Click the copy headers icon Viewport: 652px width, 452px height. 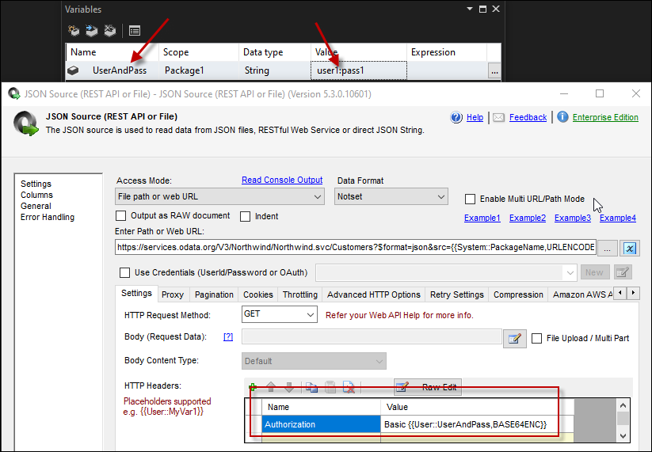point(311,387)
